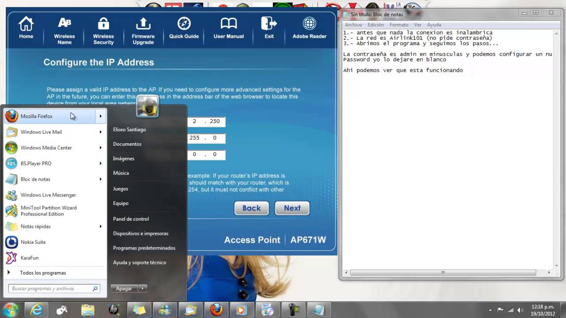This screenshot has height=318, width=566.
Task: Open Dispositivos e impresoras
Action: point(141,233)
